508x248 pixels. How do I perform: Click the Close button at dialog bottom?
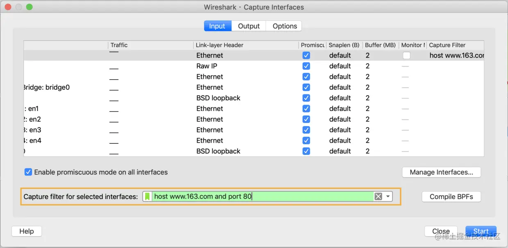(x=441, y=231)
